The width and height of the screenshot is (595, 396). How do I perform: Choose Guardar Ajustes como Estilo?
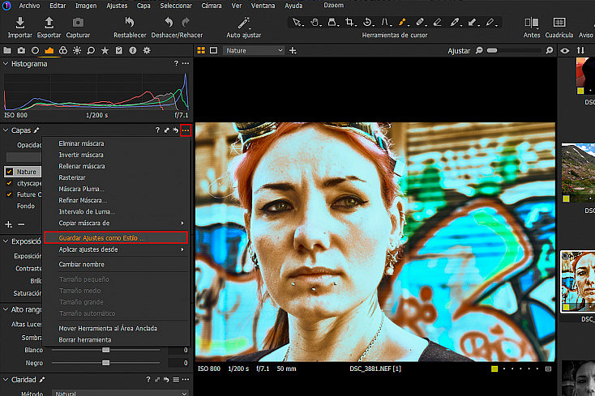point(116,237)
